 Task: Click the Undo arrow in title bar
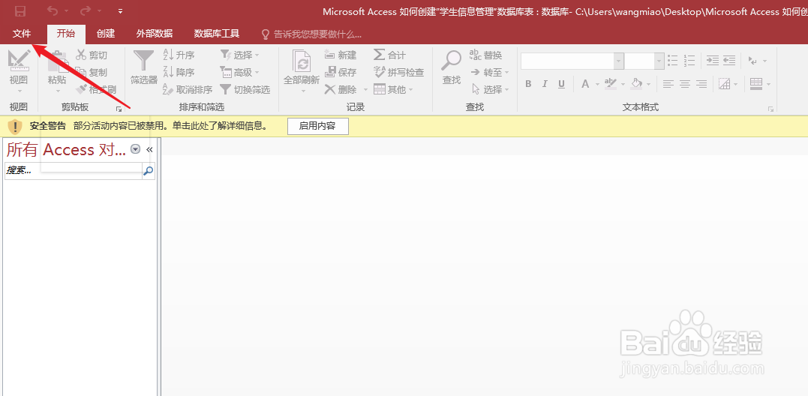[x=53, y=10]
